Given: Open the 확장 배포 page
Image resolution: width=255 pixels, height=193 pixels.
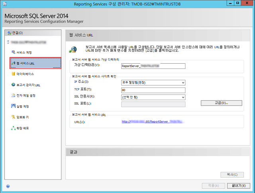Looking at the screenshot, I should tap(23, 128).
